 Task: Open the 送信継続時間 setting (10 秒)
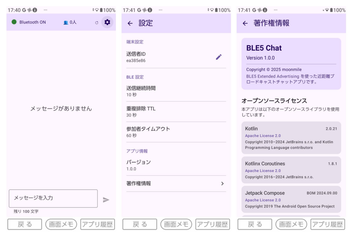pyautogui.click(x=176, y=91)
